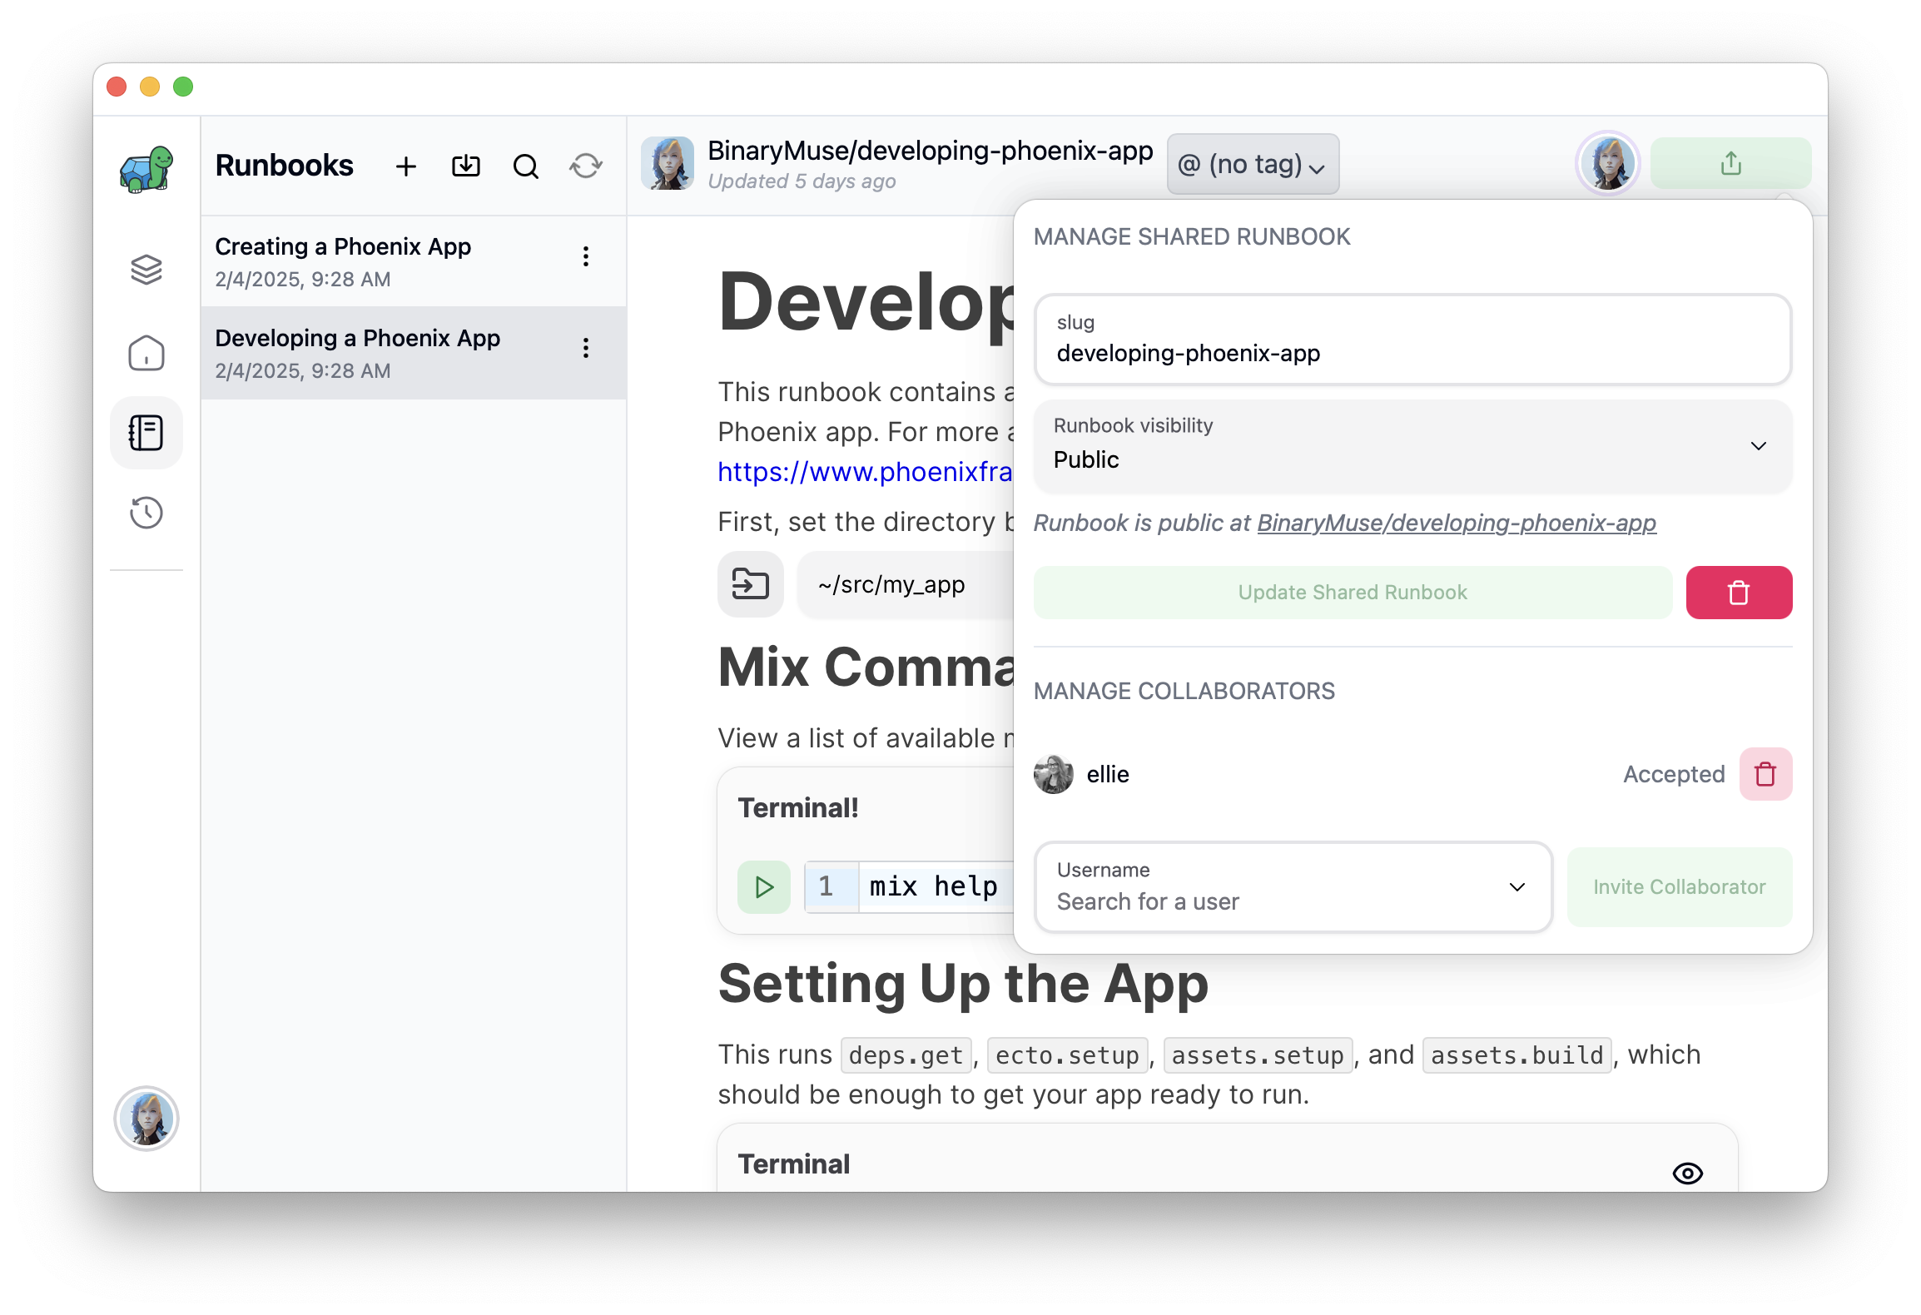
Task: Select the Developing a Phoenix App runbook
Action: 414,353
